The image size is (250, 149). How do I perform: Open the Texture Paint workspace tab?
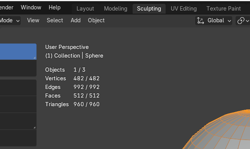(x=224, y=9)
